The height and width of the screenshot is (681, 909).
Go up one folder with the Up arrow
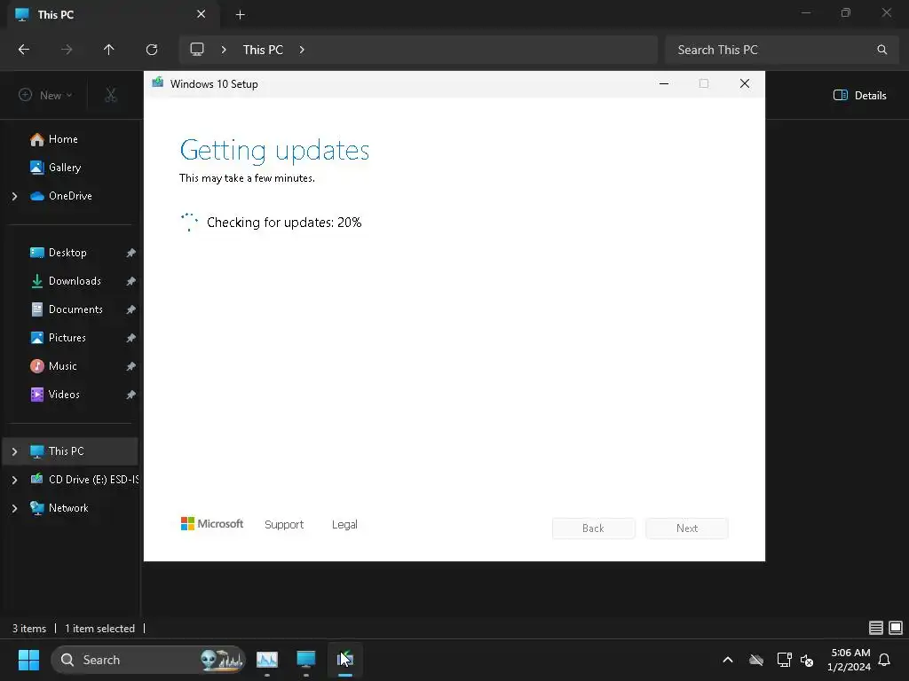[x=109, y=50]
